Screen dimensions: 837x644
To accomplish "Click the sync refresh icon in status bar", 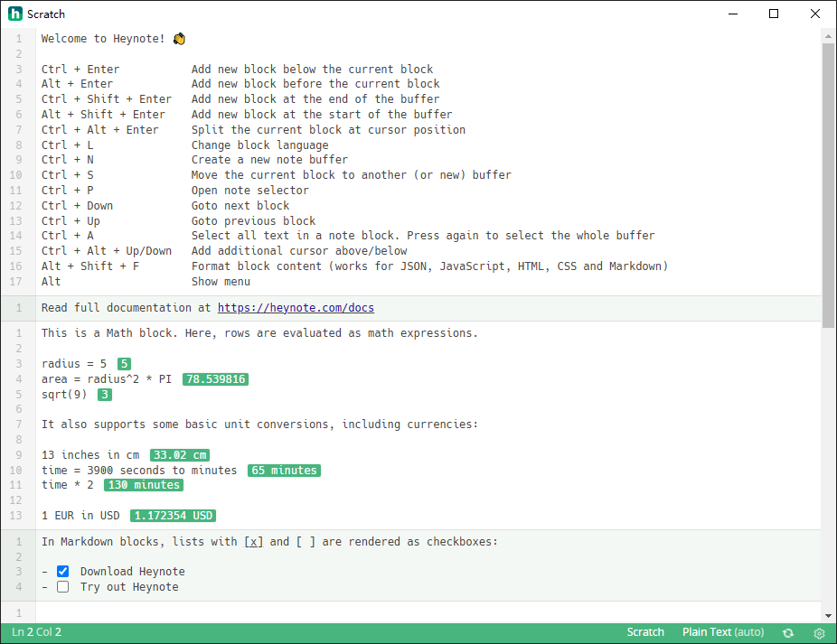I will coord(788,633).
